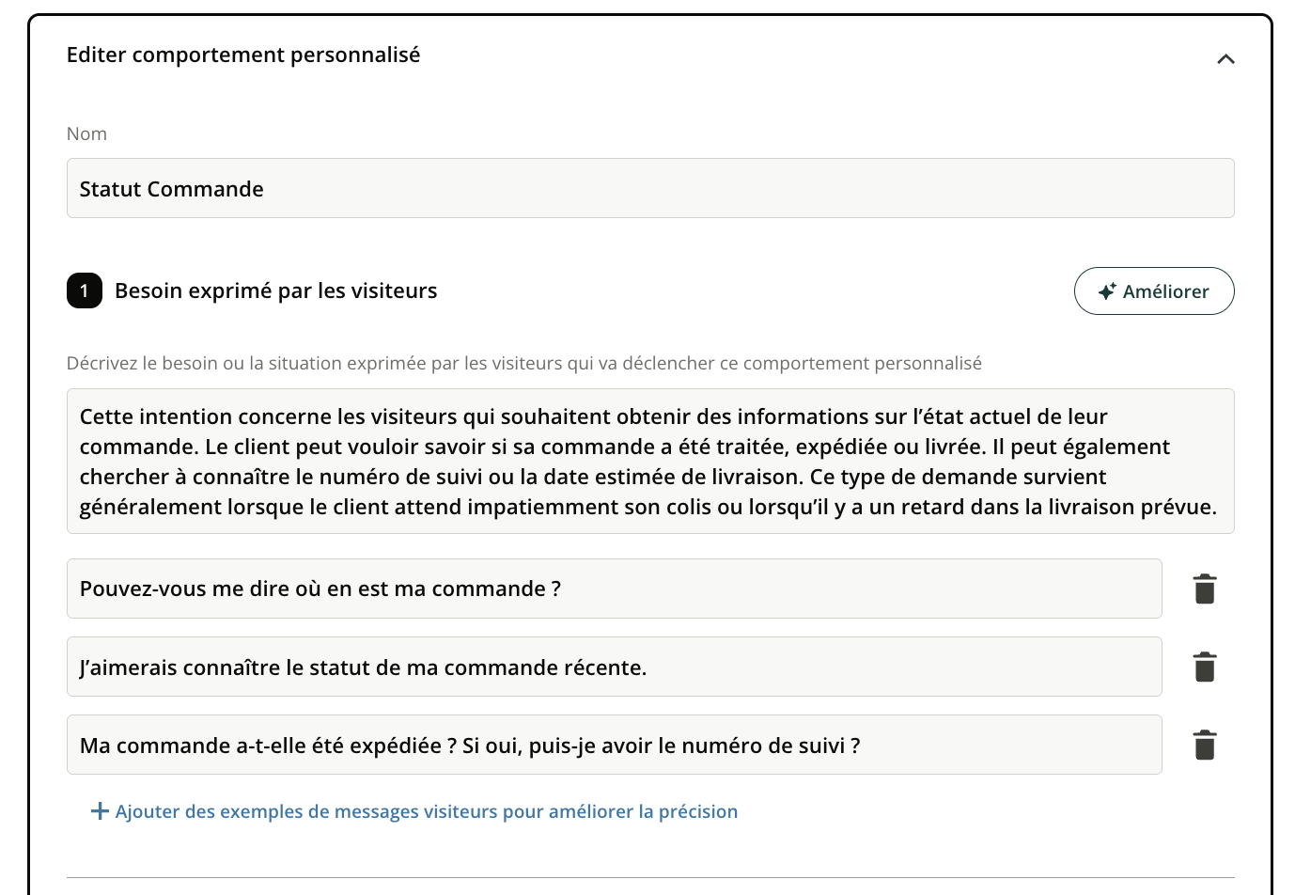This screenshot has height=895, width=1295.
Task: Edit the 'numéro de suivi' example field
Action: click(x=614, y=746)
